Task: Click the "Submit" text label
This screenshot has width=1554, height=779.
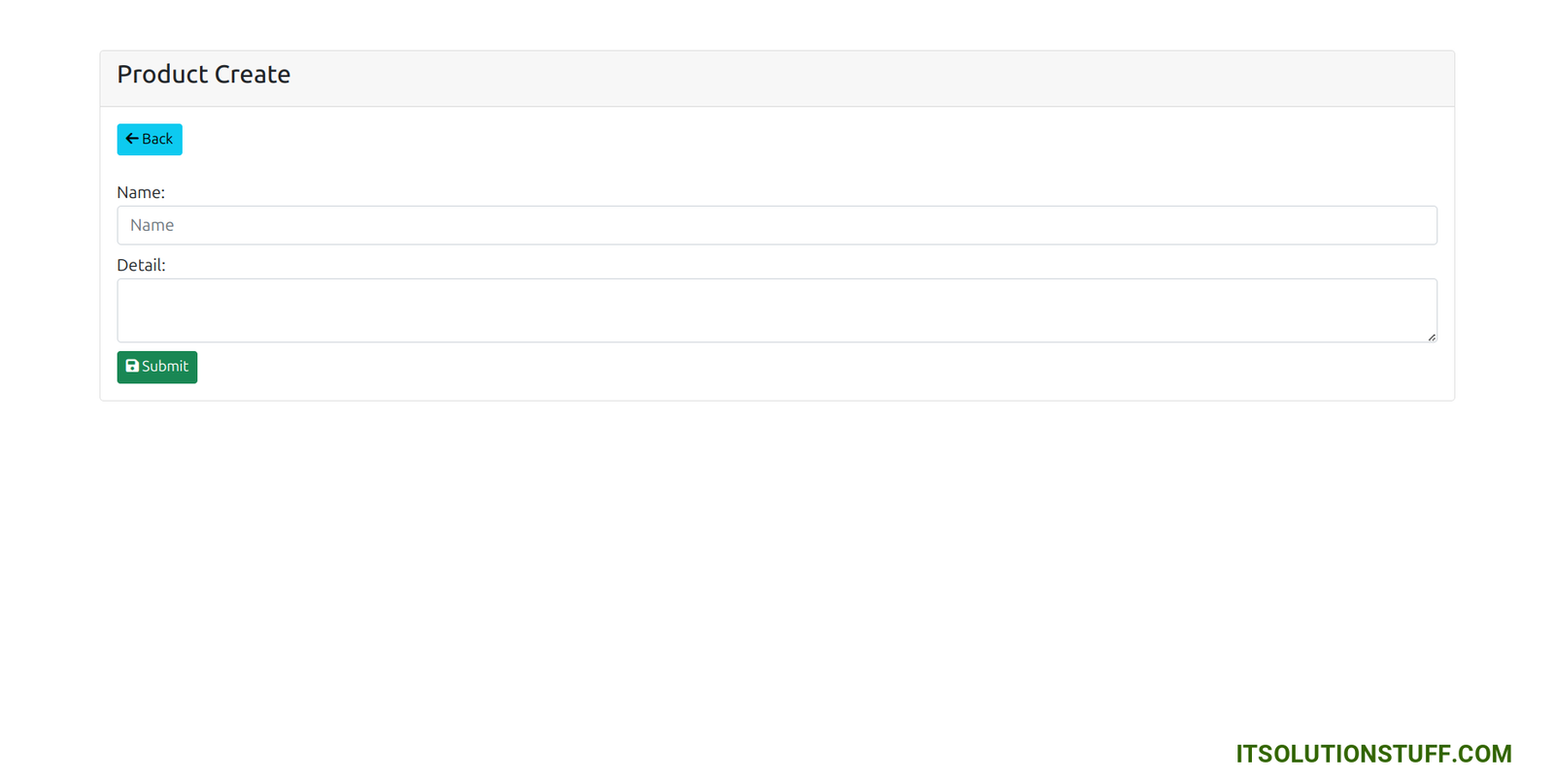Action: pyautogui.click(x=165, y=366)
